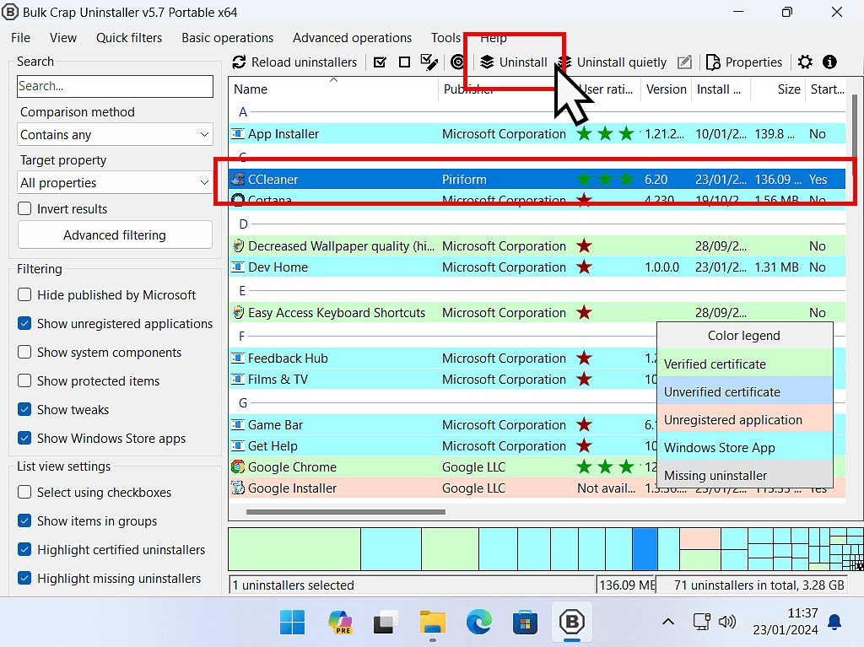Image resolution: width=864 pixels, height=647 pixels.
Task: Open the Quick filters menu
Action: point(129,38)
